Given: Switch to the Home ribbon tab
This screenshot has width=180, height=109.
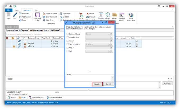Looking at the screenshot, I should point(17,10).
